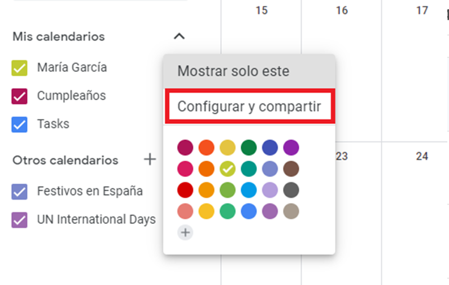Toggle UN International Days checkbox
The height and width of the screenshot is (285, 449).
click(x=20, y=219)
